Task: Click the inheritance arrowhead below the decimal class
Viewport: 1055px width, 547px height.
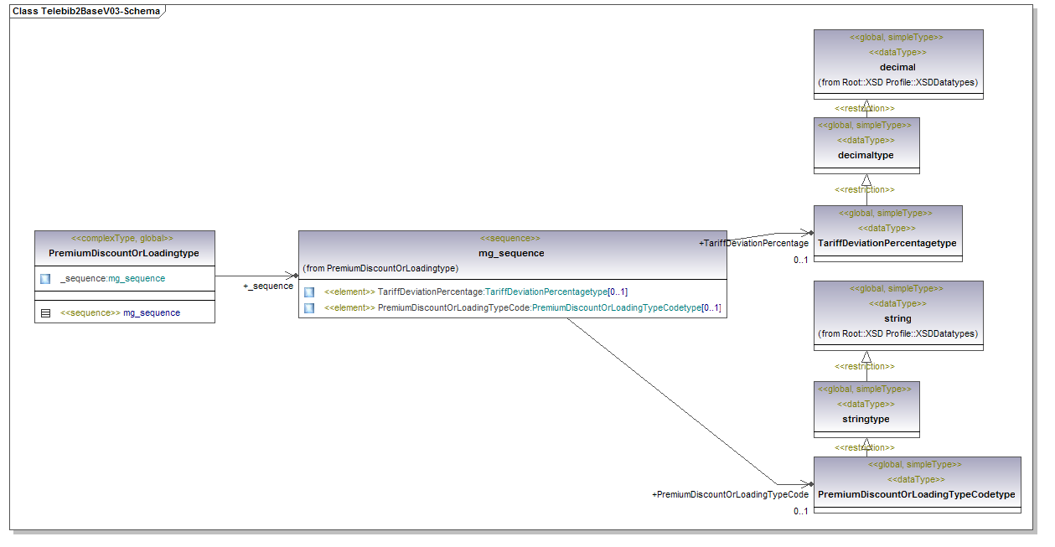Action: (866, 105)
